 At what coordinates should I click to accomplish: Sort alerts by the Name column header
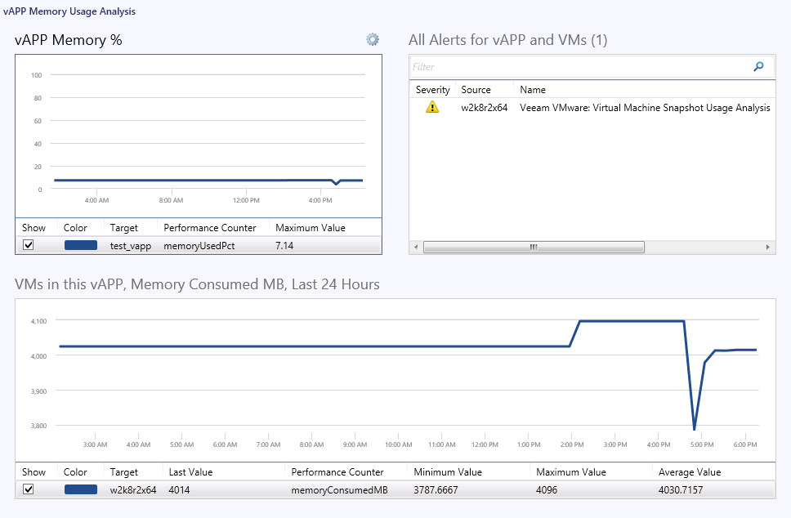coord(533,89)
